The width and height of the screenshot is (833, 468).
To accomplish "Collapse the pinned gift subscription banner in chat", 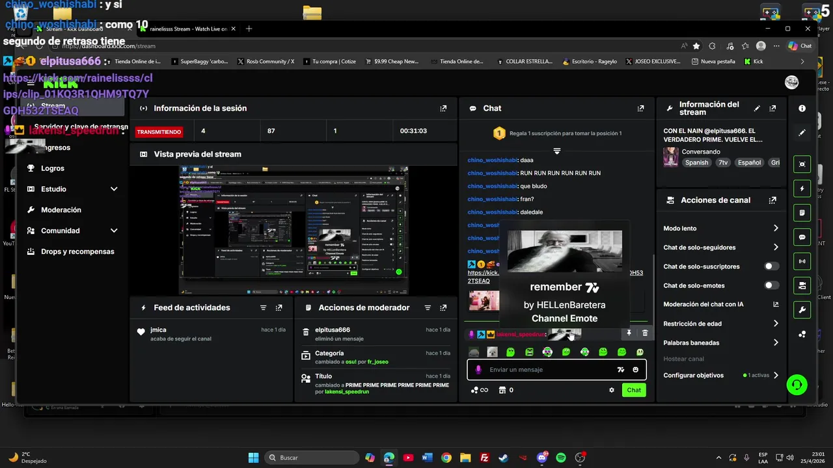I will coord(556,151).
